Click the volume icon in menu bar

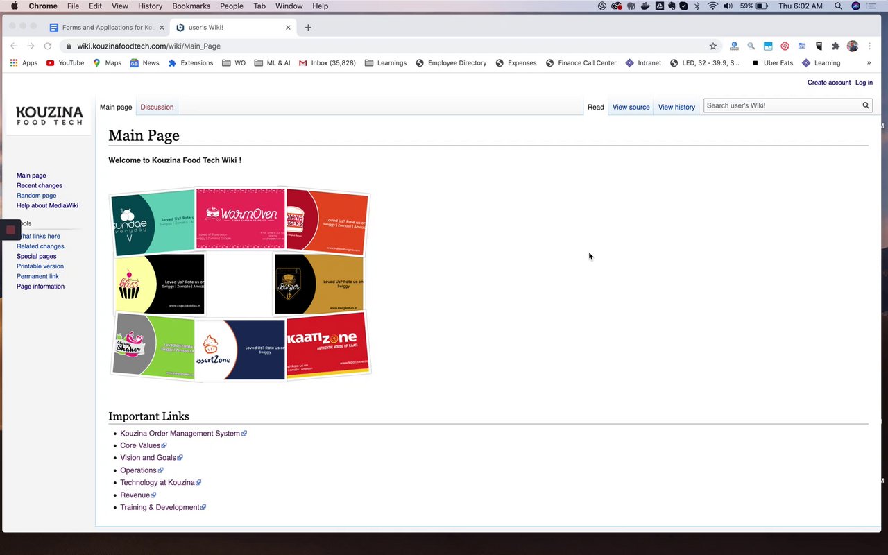tap(728, 6)
